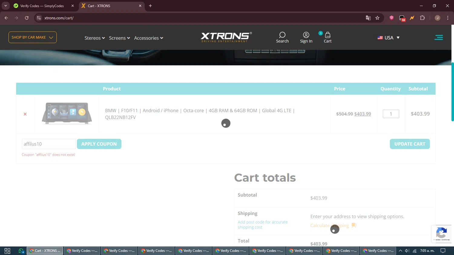Viewport: 454px width, 255px height.
Task: Click Calculate shipping link
Action: pyautogui.click(x=330, y=225)
